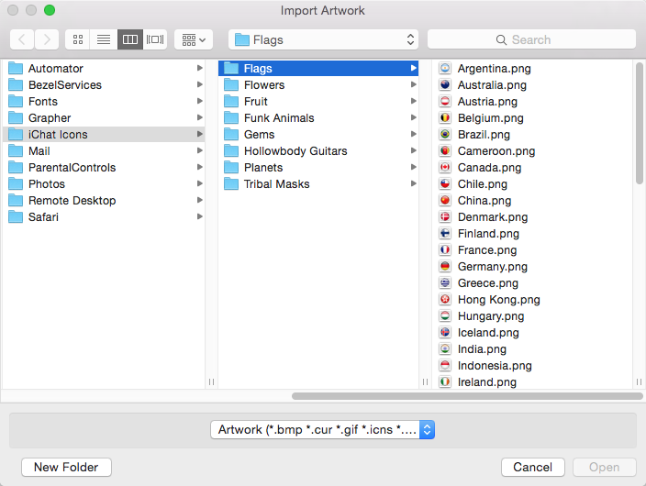Select the Mail folder

pos(104,150)
